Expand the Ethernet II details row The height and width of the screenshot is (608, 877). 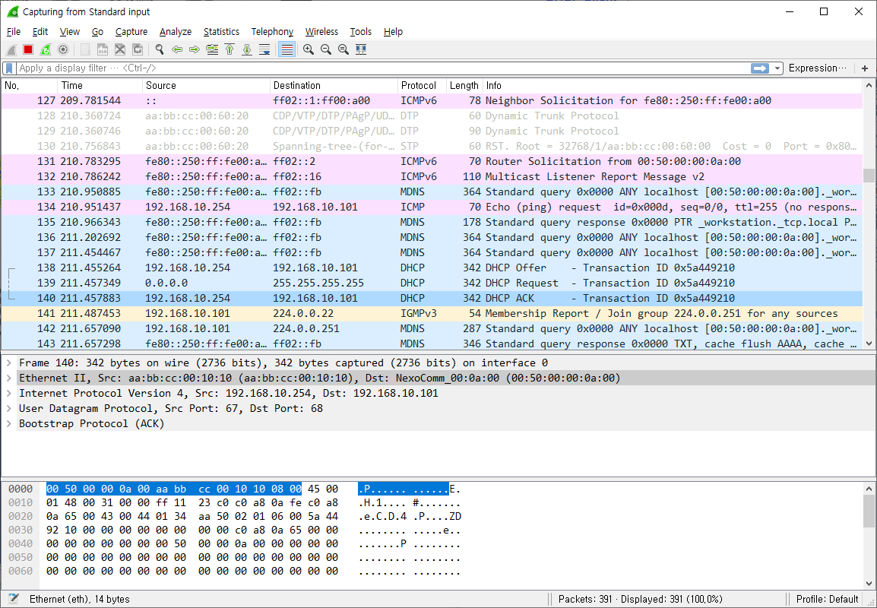9,378
